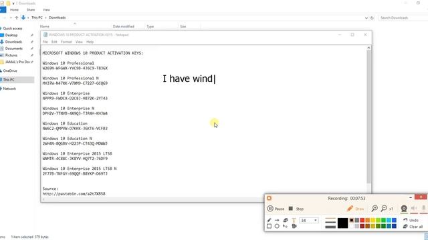The width and height of the screenshot is (428, 240).
Task: Open Documents in navigation pane
Action: coord(13,49)
